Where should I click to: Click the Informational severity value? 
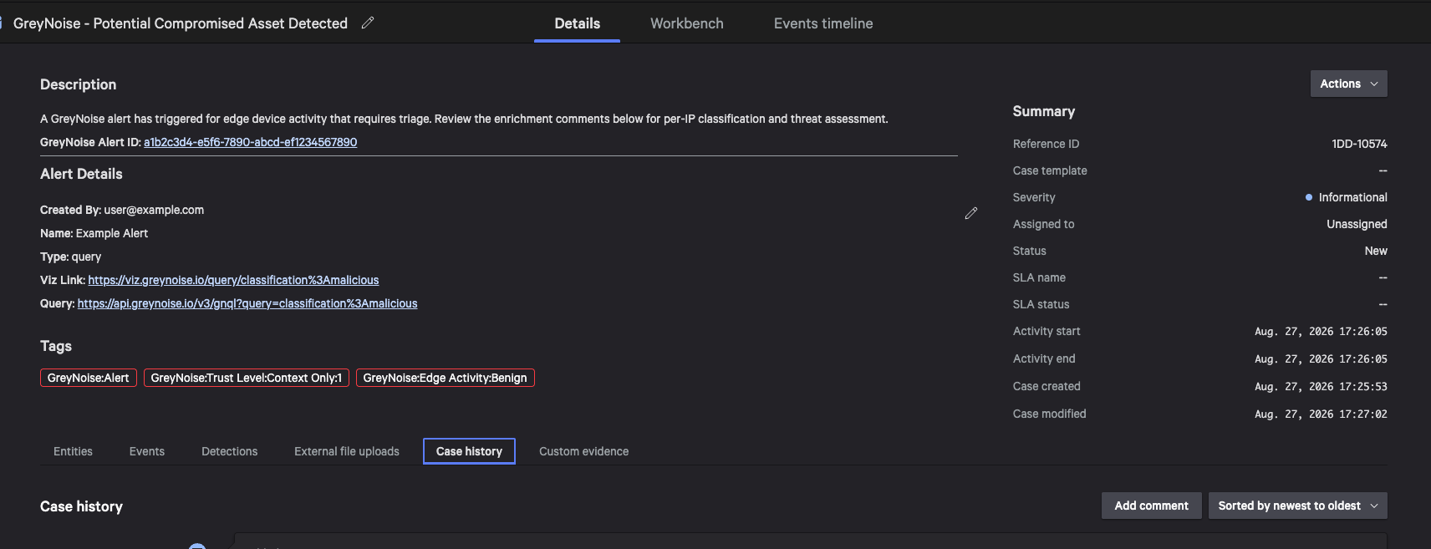click(1347, 197)
